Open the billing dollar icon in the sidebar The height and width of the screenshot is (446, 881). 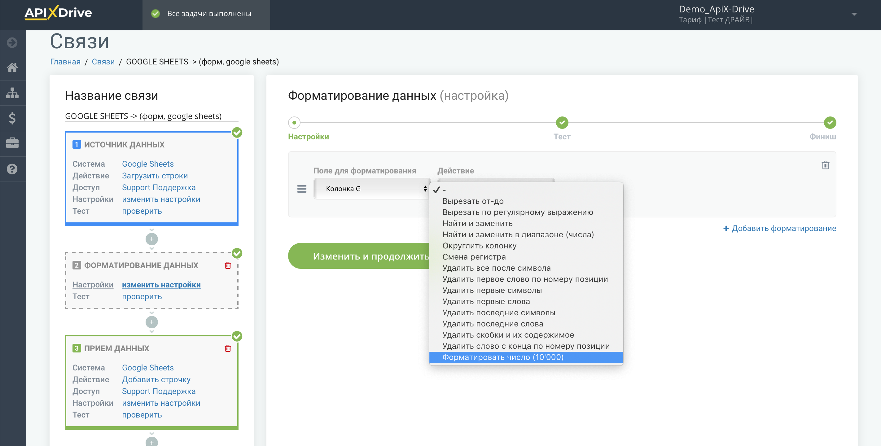tap(12, 118)
